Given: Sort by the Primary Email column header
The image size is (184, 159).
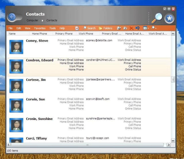Looking at the screenshot, I should [x=111, y=34].
